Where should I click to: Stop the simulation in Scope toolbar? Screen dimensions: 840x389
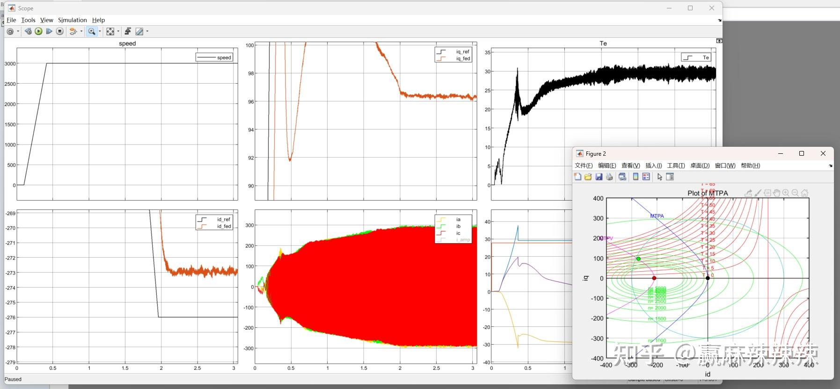[x=59, y=31]
